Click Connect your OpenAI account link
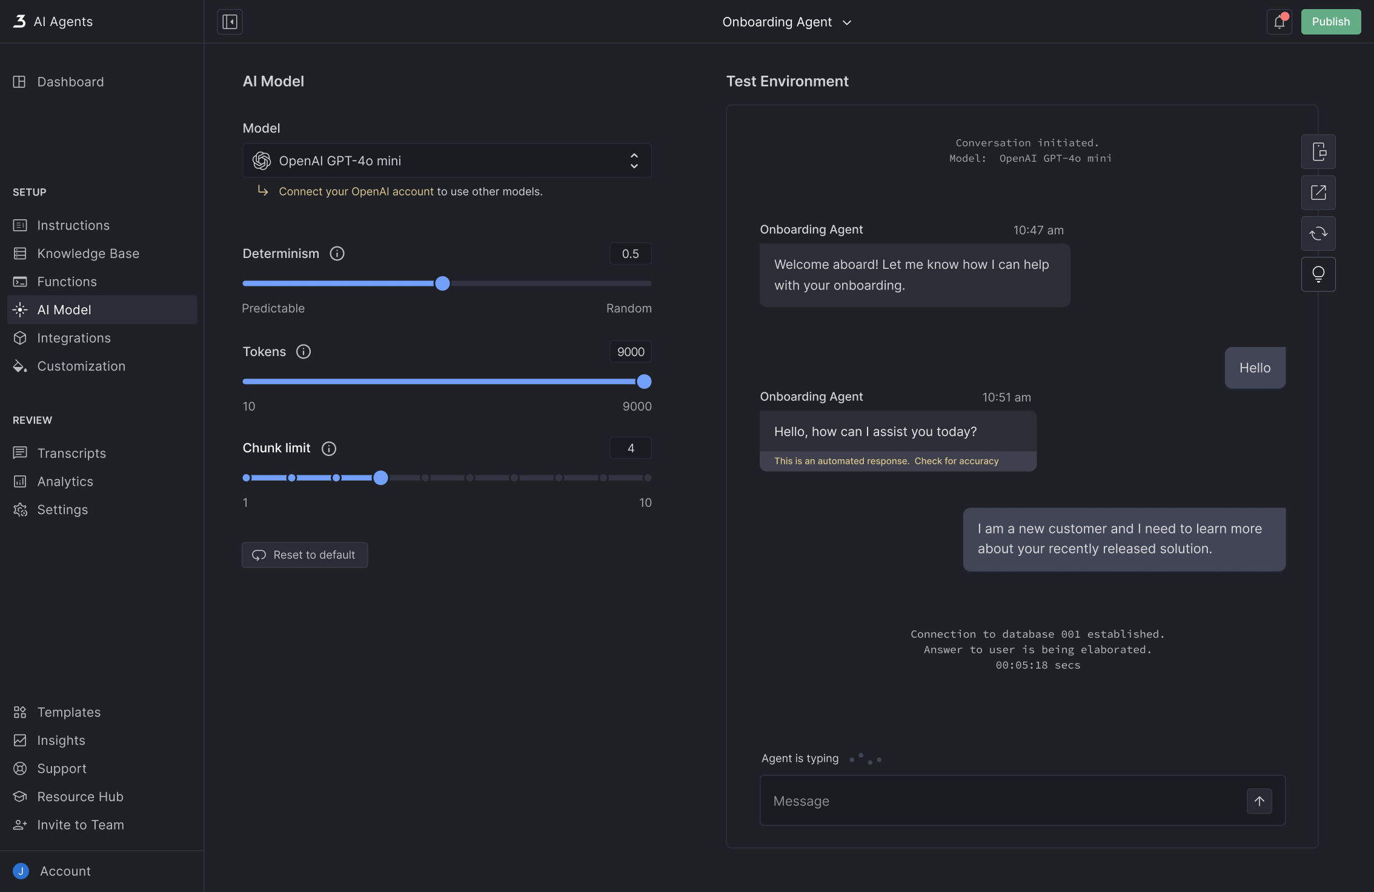Image resolution: width=1374 pixels, height=892 pixels. click(x=356, y=191)
